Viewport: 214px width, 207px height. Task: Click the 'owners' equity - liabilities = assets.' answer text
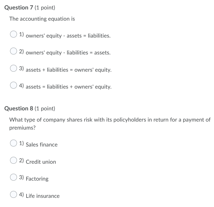tap(68, 53)
